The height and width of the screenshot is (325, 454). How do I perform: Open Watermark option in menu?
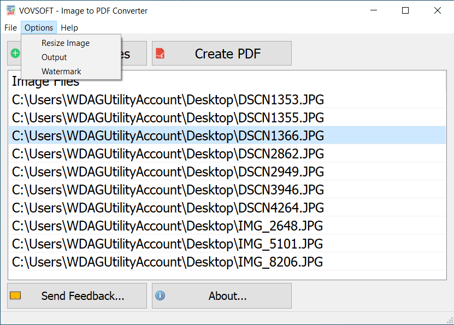click(x=61, y=72)
